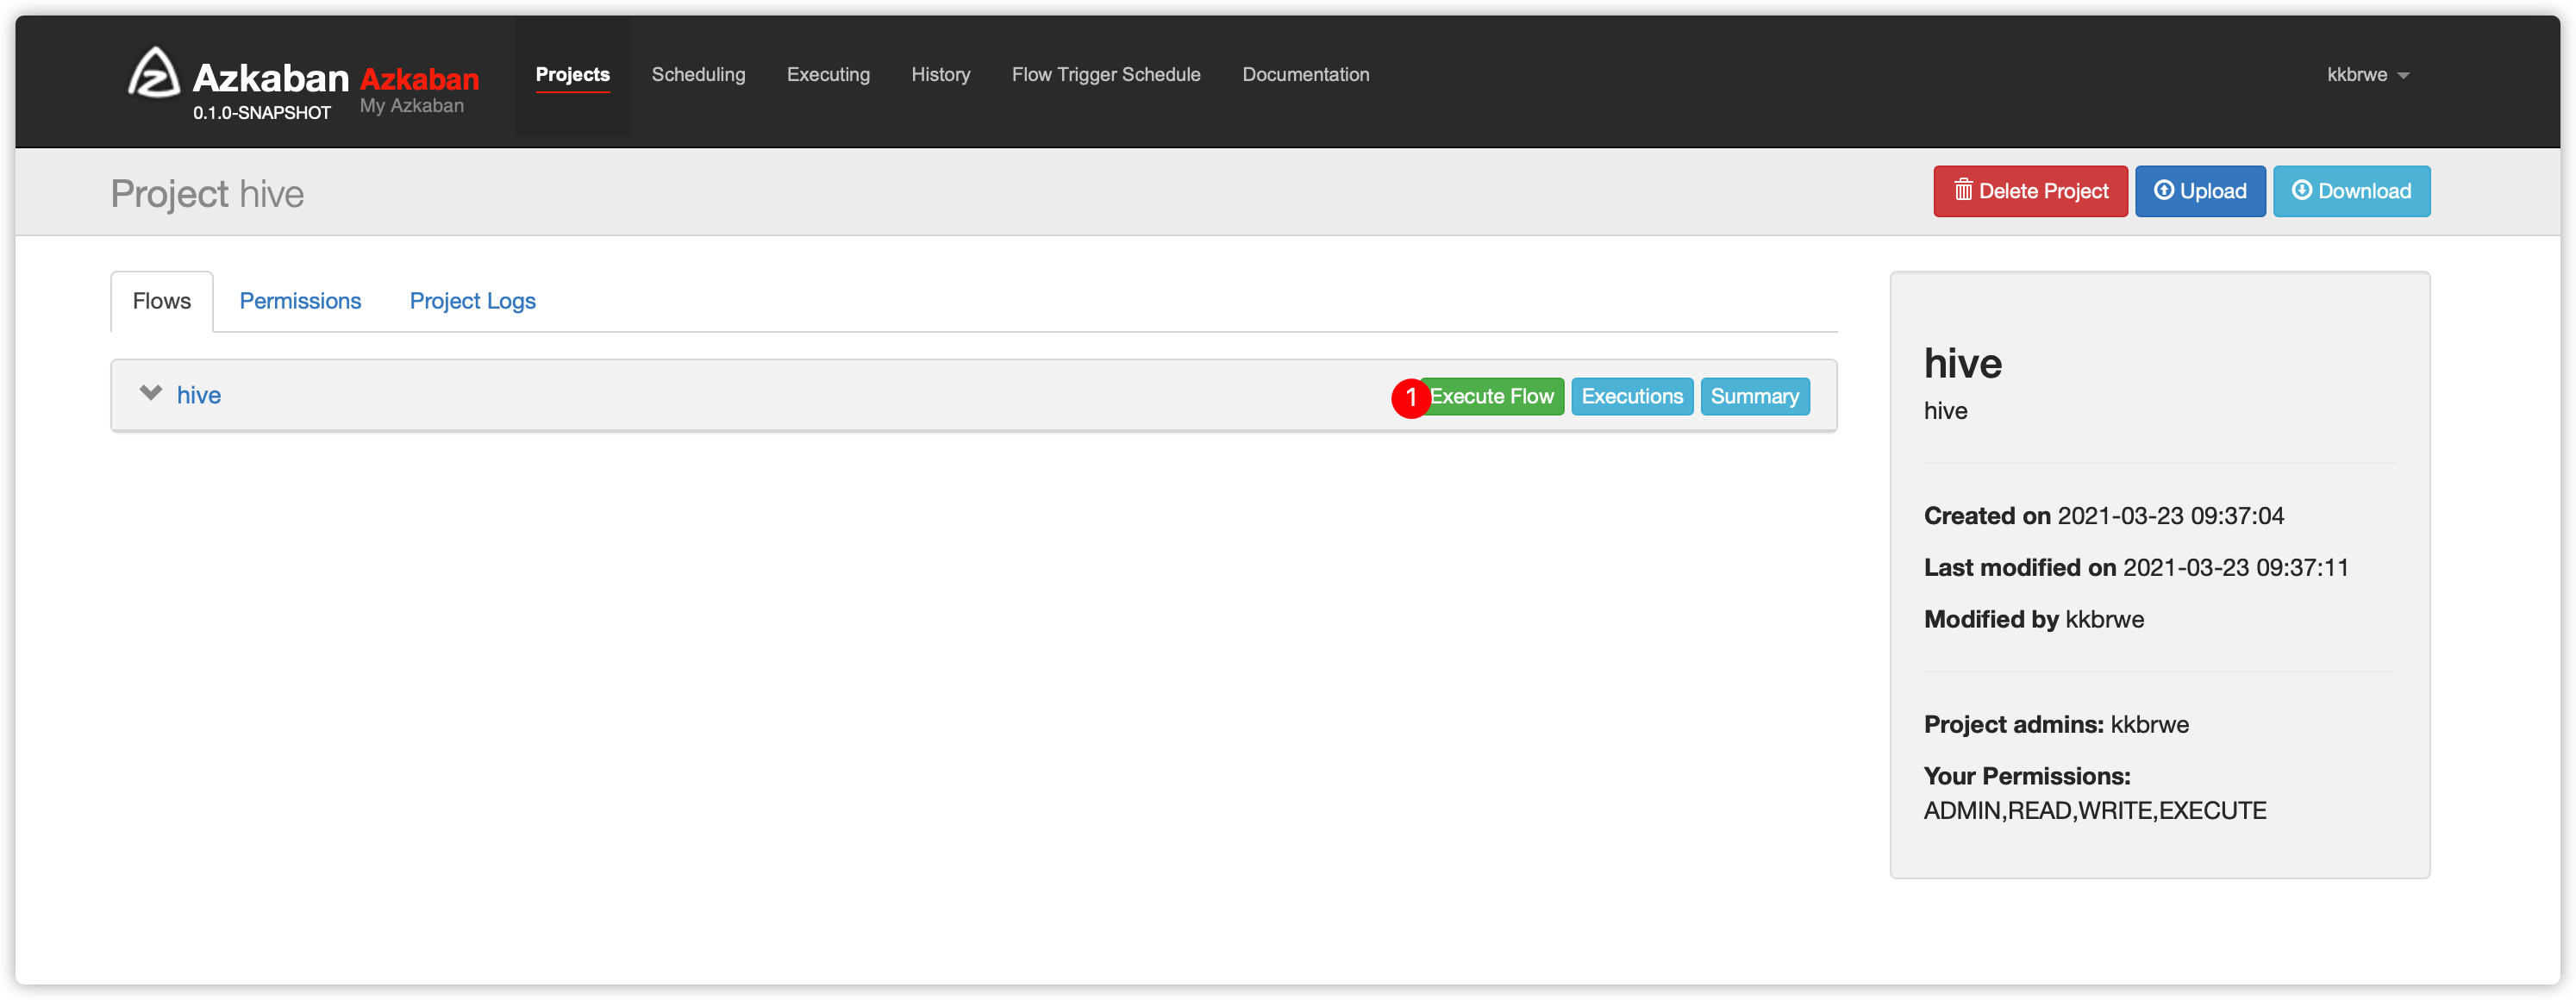Click the 'Modified by kkbrwe' text
This screenshot has width=2576, height=1000.
point(2033,620)
